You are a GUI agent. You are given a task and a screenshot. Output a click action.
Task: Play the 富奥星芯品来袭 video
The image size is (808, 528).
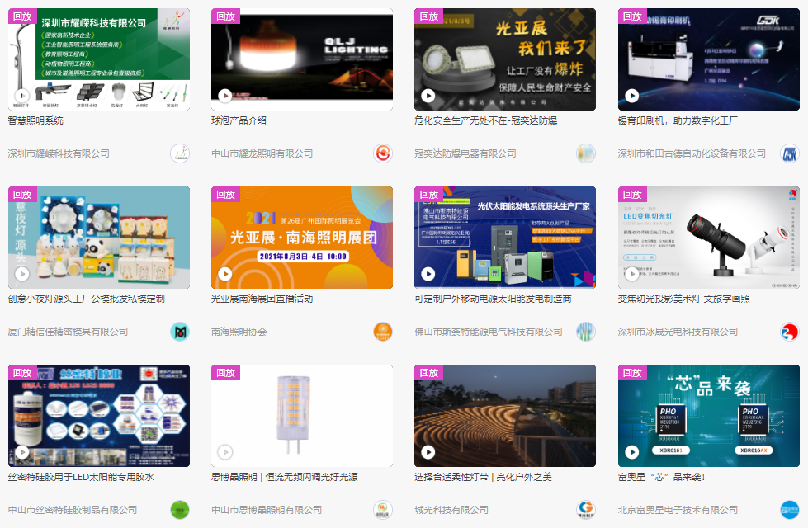click(631, 452)
